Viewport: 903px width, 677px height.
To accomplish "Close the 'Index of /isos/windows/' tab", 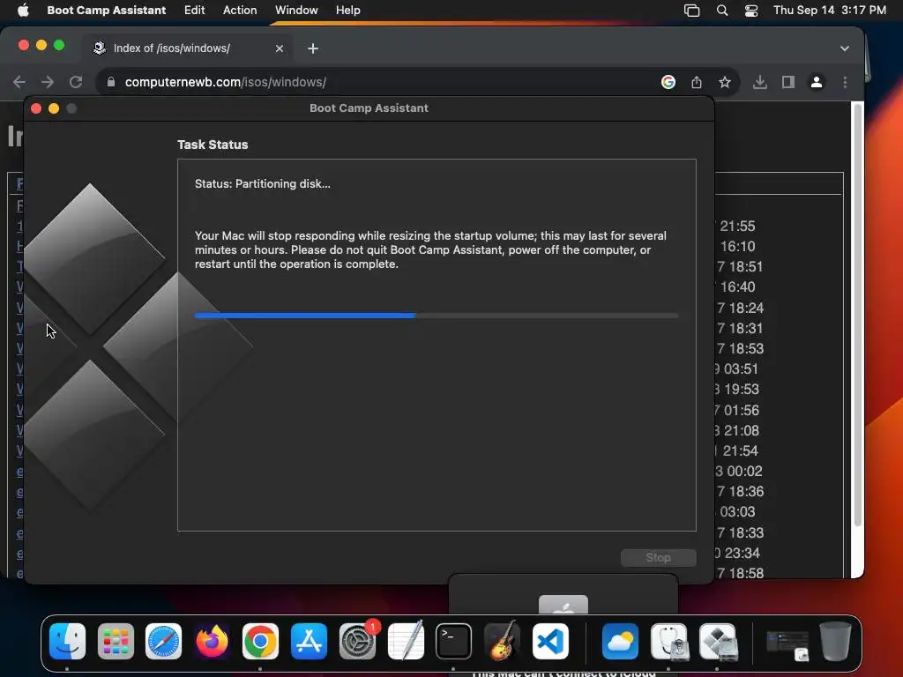I will coord(280,48).
